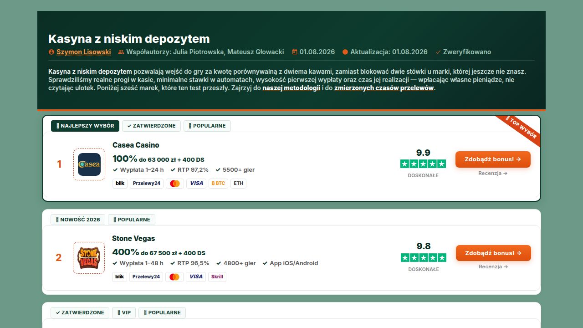Click the Stone Vegas 9.8 star rating
583x328 pixels.
tap(424, 257)
